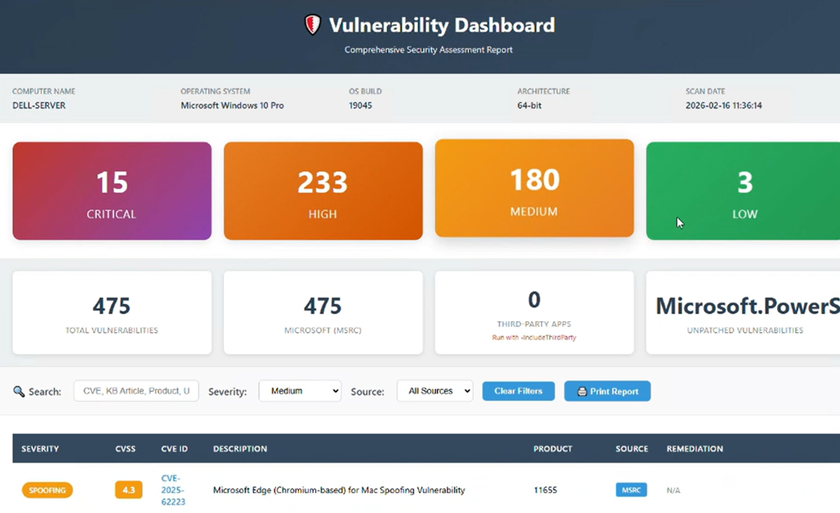
Task: Click the orange SPOOFING severity badge
Action: [x=47, y=490]
